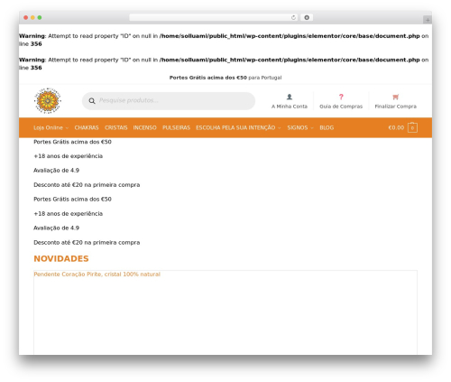Click first 'Avaliação de 4.9' line

coord(56,171)
